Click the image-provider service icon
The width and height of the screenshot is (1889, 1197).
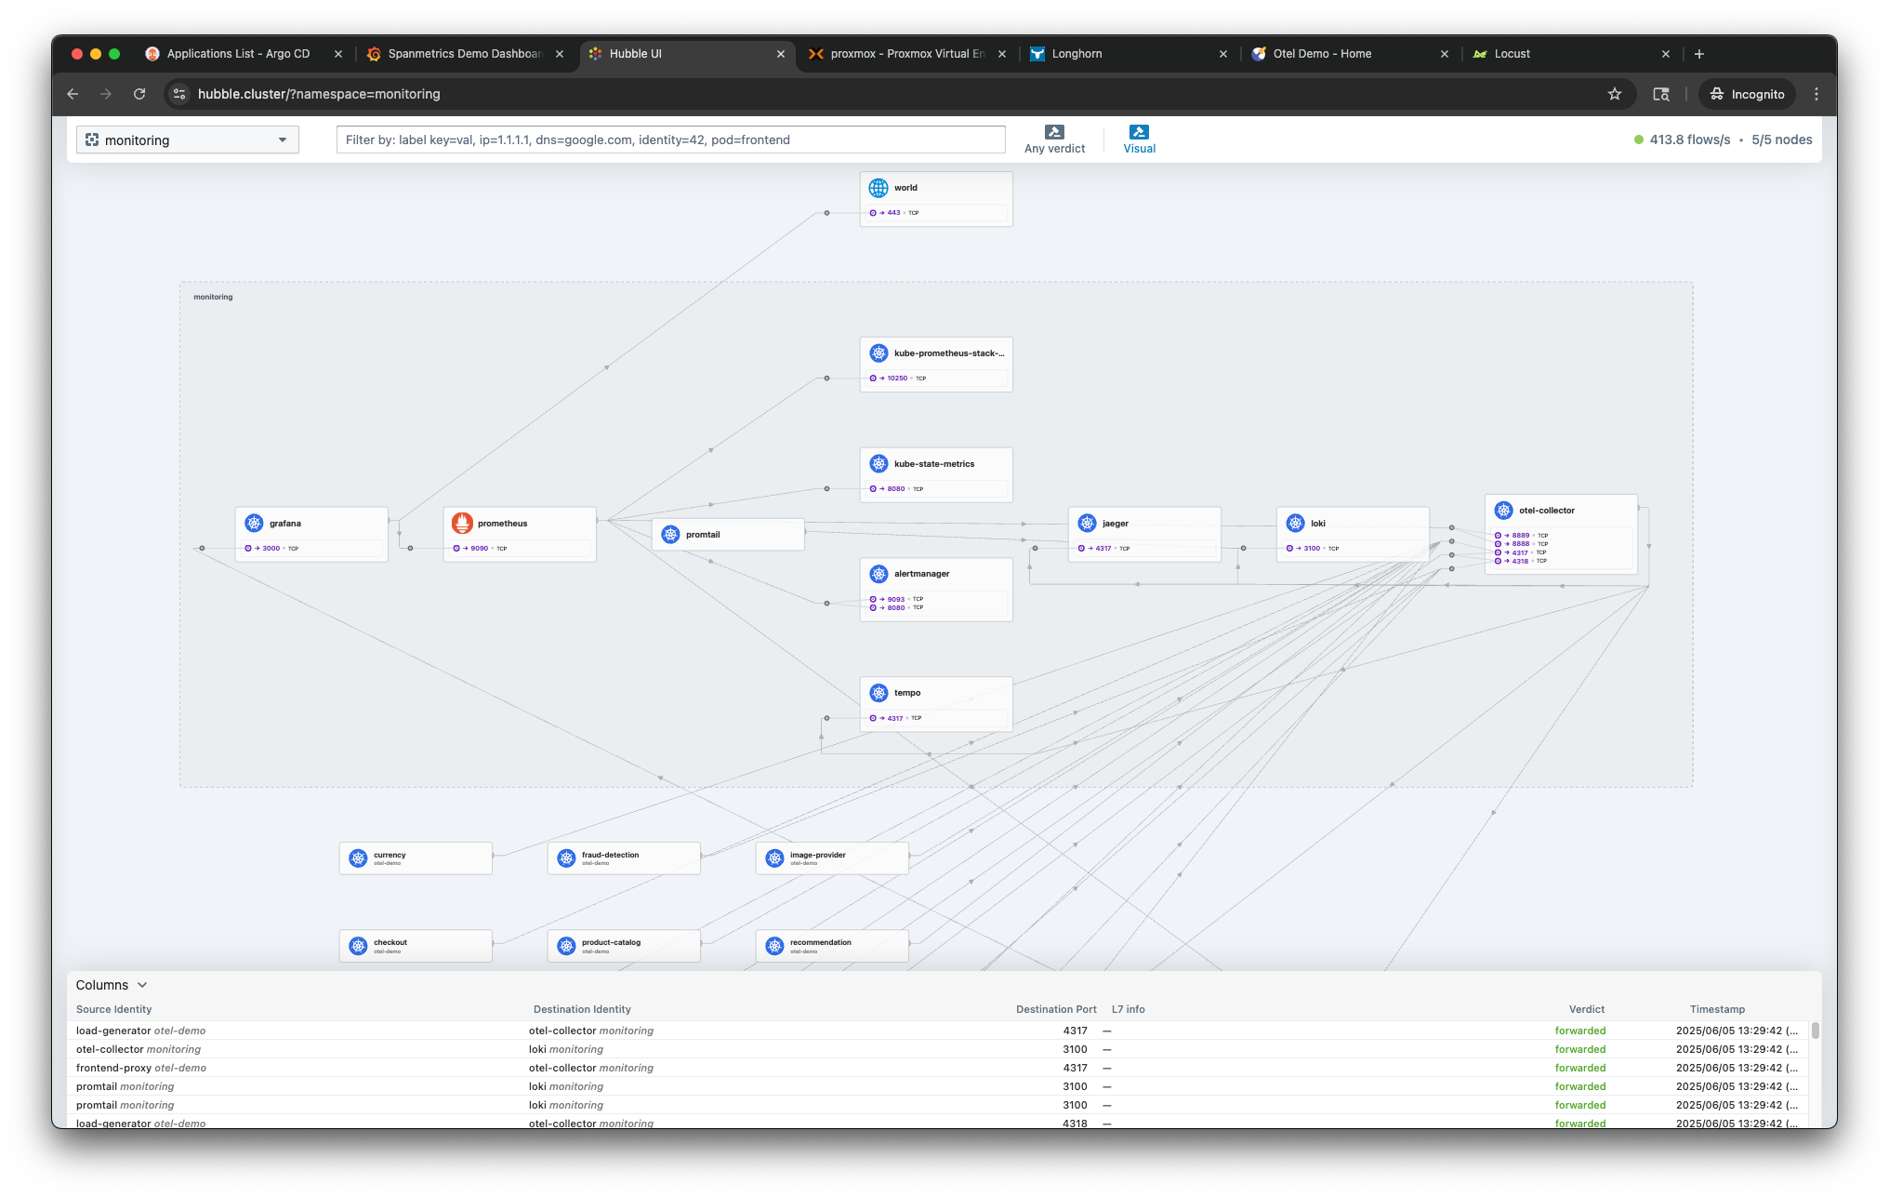click(x=774, y=858)
